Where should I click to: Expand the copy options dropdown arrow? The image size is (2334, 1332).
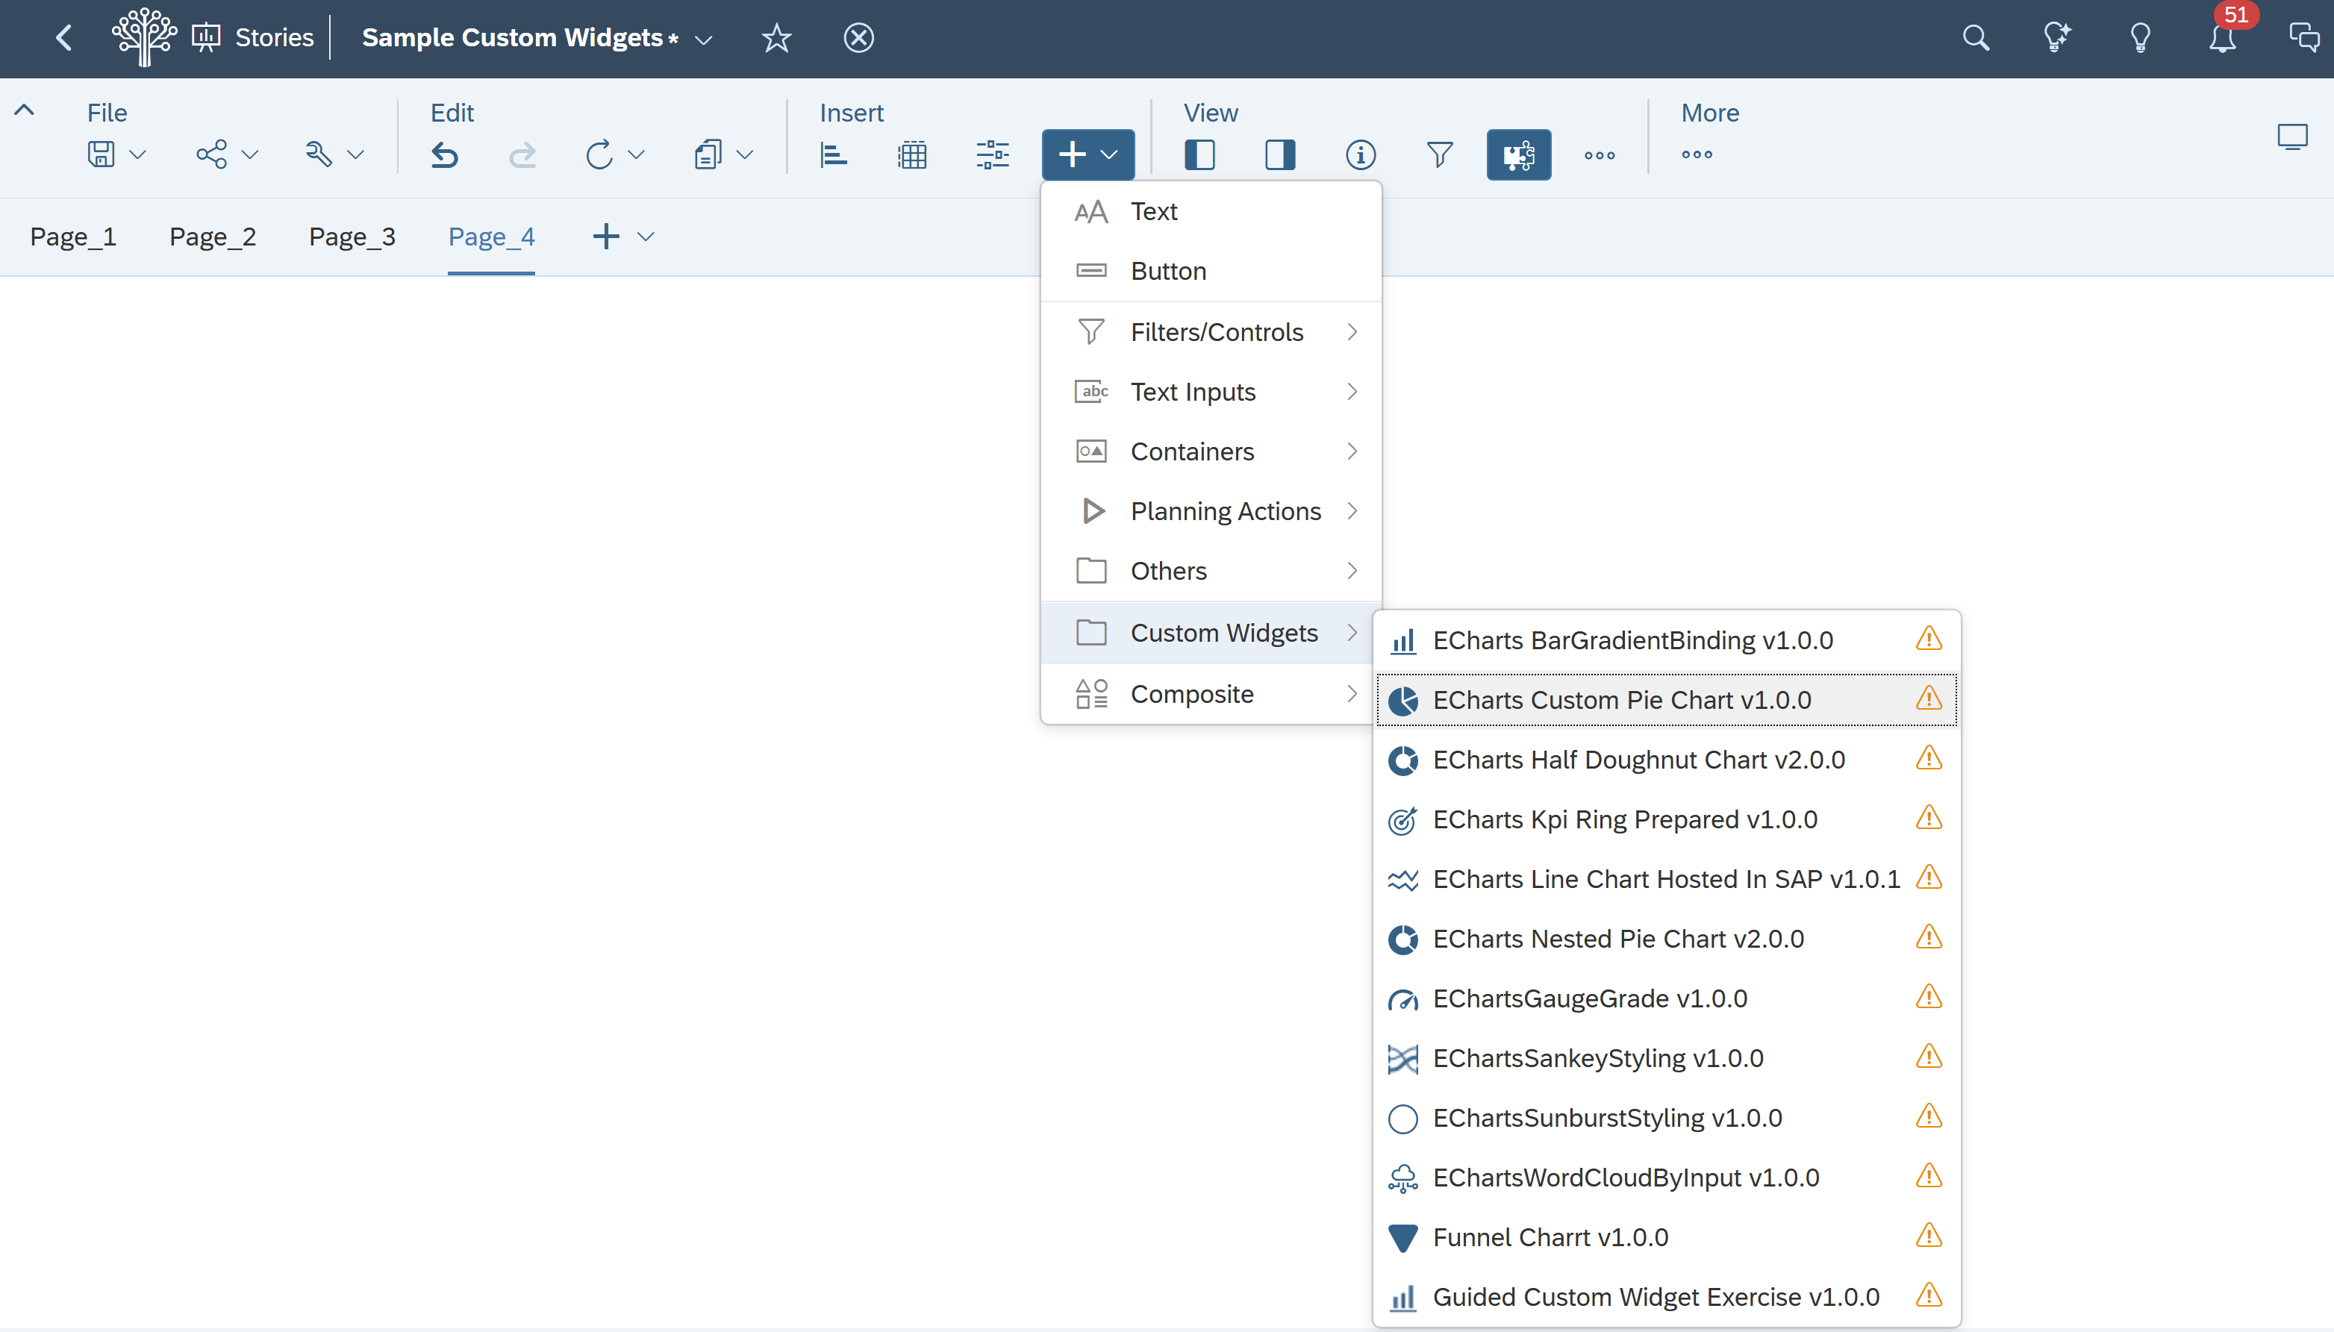click(x=745, y=154)
